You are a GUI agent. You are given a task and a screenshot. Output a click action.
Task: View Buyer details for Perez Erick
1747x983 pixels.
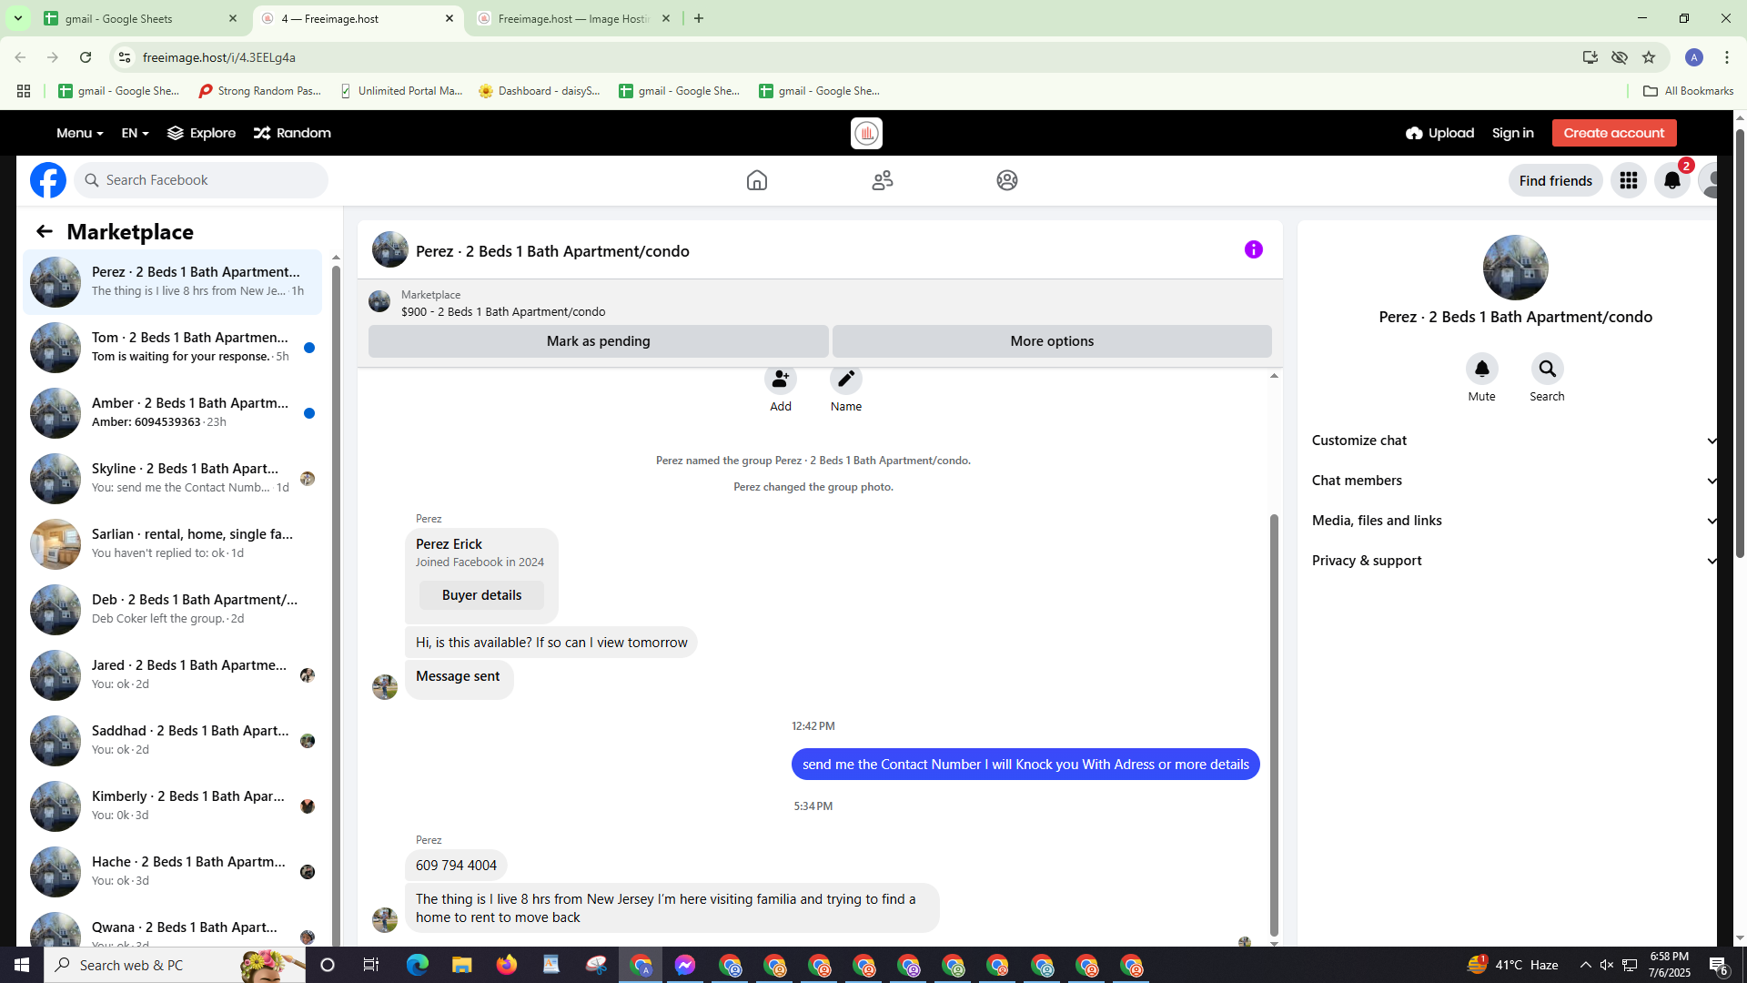[x=482, y=595]
